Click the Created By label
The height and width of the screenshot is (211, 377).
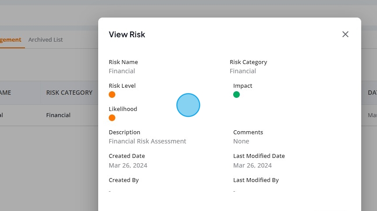124,180
